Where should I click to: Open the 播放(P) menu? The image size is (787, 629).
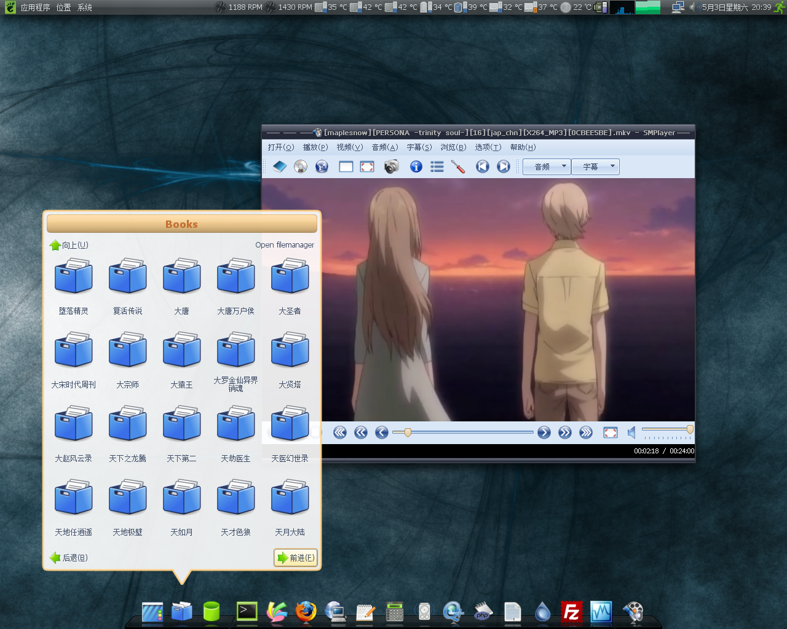coord(315,147)
